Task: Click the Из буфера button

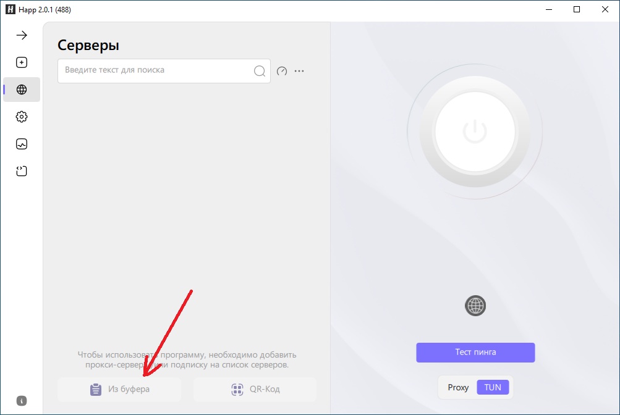Action: [119, 390]
